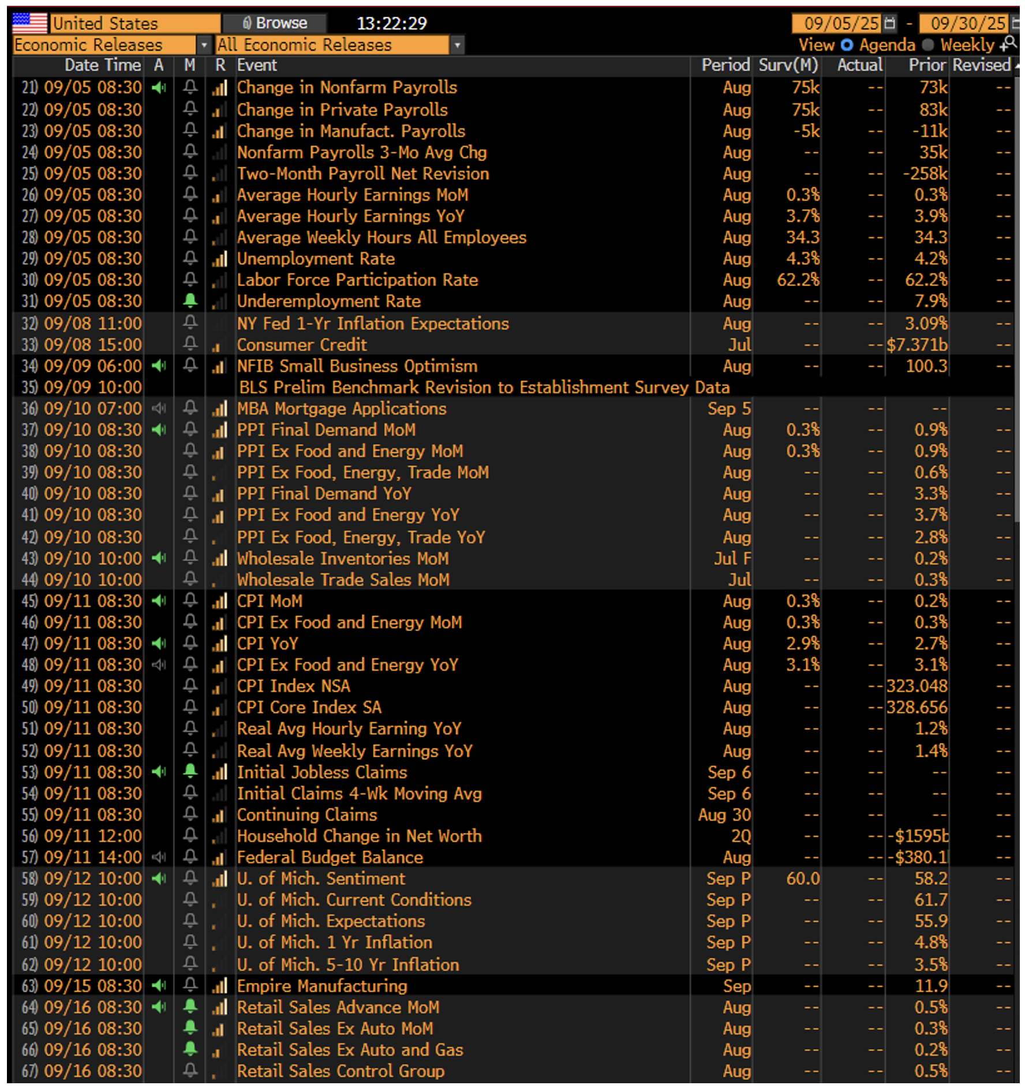Click the search person icon beside Weekly
The image size is (1025, 1089).
click(1008, 44)
